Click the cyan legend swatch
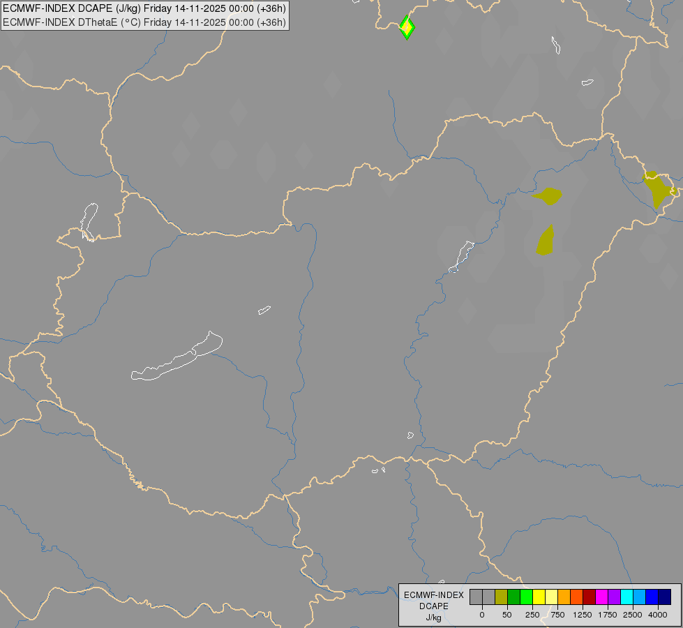 pyautogui.click(x=627, y=597)
